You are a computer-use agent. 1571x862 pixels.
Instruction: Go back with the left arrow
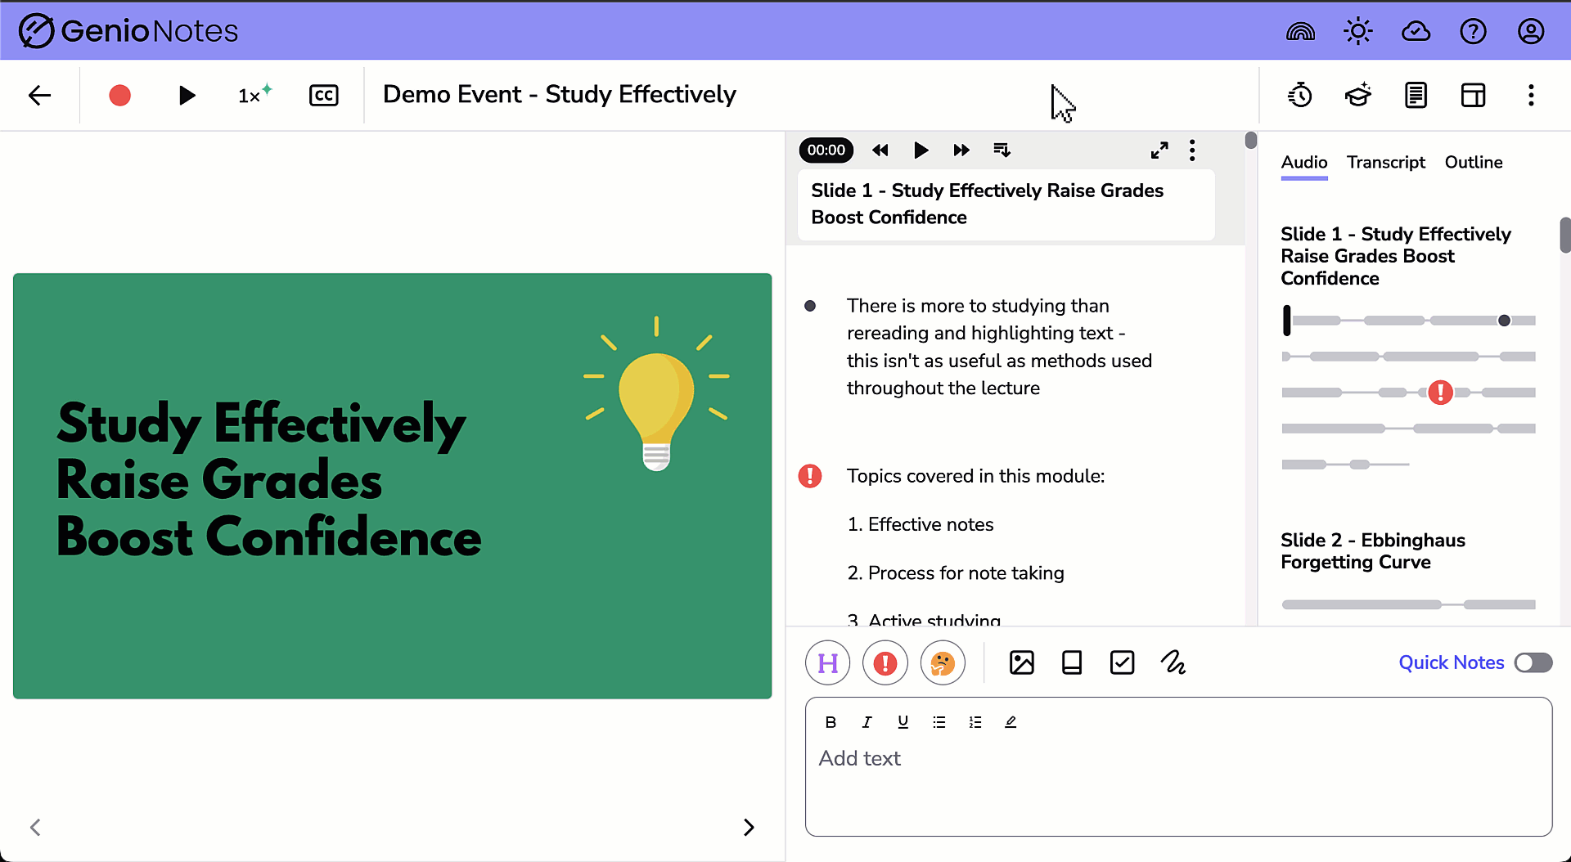[39, 96]
